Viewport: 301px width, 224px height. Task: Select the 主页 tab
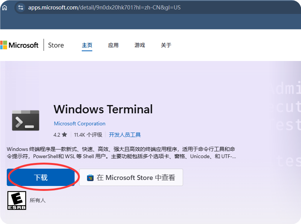pyautogui.click(x=87, y=45)
